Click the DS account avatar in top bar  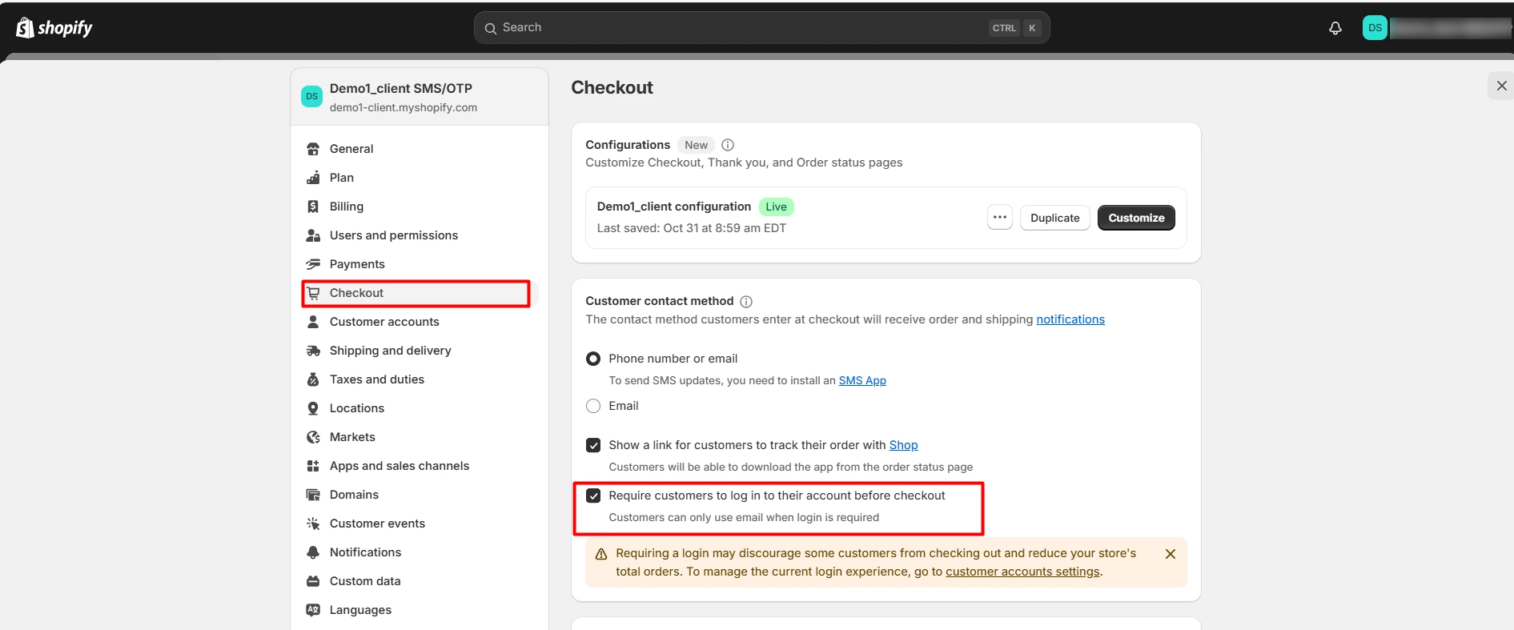point(1375,28)
